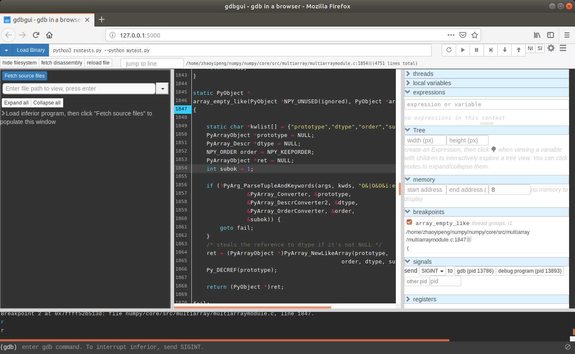575x354 pixels.
Task: Toggle Firefox sidebar view icon
Action: (x=551, y=35)
